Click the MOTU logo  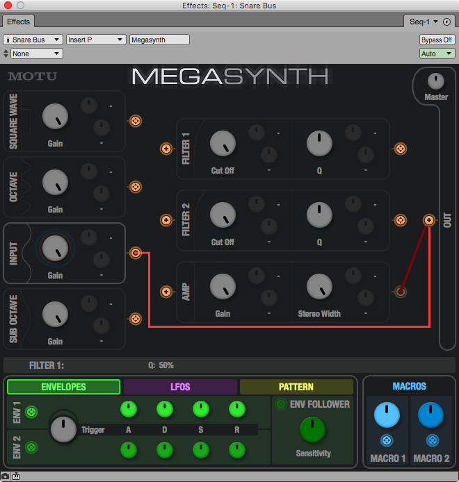point(33,76)
